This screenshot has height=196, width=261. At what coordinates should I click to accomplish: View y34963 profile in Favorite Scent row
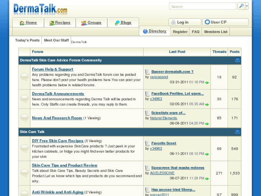tap(156, 149)
